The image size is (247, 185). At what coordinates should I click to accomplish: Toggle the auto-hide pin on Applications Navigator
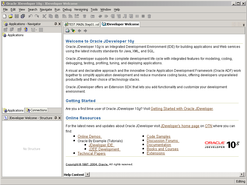(x=55, y=24)
